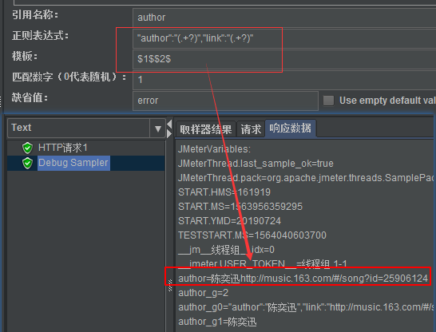Click the START.HMS=161919 line

(x=224, y=192)
